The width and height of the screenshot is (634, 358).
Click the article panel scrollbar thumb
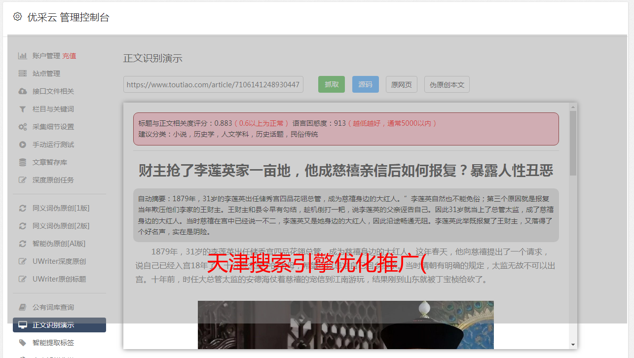coord(573,143)
